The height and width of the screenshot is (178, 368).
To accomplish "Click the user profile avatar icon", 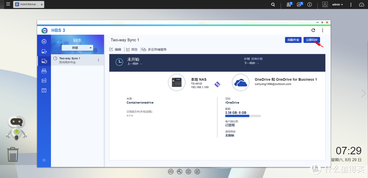I will pyautogui.click(x=325, y=4).
